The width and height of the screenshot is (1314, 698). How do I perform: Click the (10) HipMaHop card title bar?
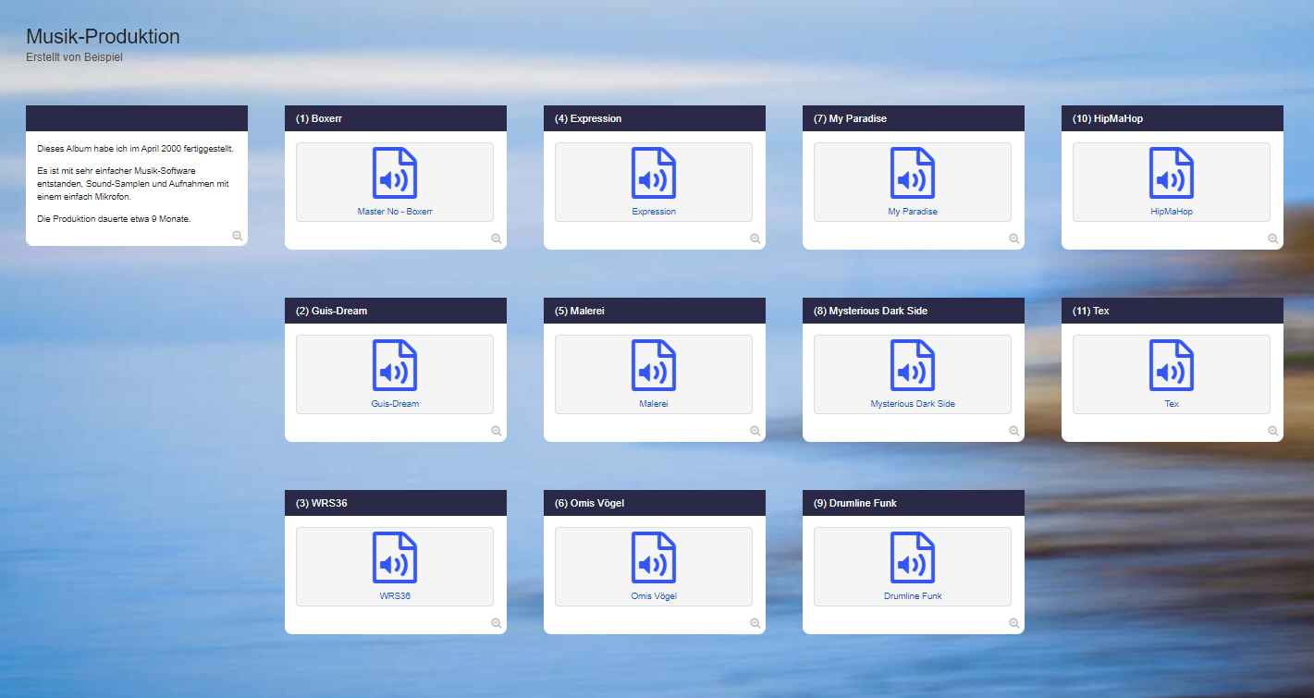1172,118
